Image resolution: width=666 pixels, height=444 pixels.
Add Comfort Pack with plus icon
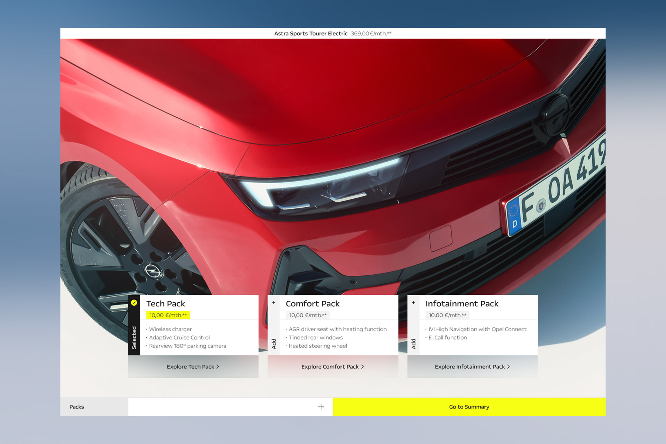click(x=274, y=303)
